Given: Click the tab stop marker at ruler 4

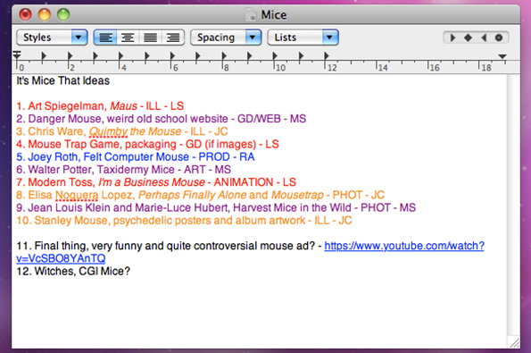Looking at the screenshot, I should coord(120,55).
